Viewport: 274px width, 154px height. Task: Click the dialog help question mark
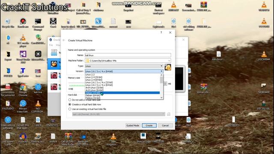(x=161, y=33)
